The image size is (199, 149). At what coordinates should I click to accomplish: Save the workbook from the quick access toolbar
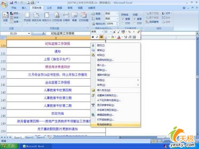(12, 2)
